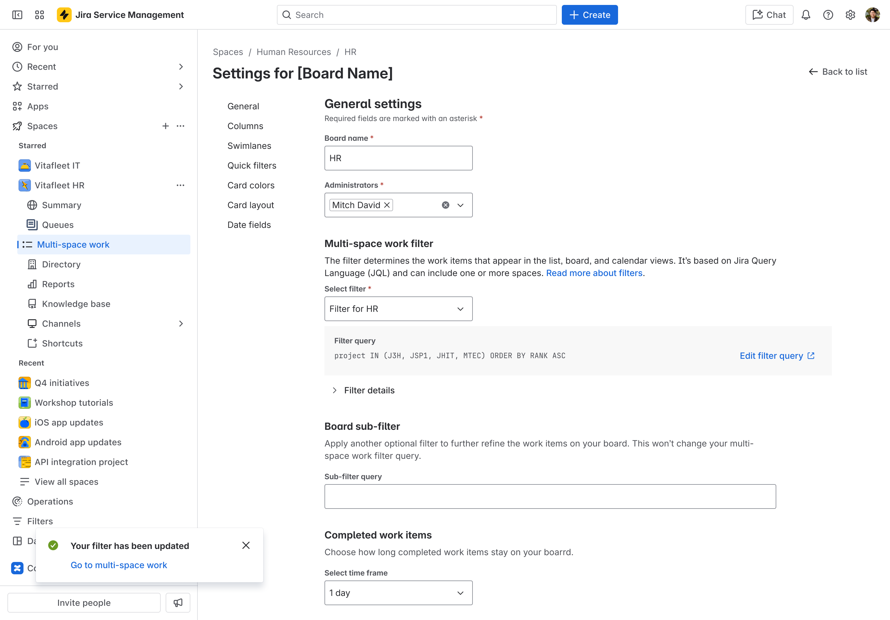Collapse the sidebar with the panel icon
Viewport: 890px width, 620px height.
(17, 15)
